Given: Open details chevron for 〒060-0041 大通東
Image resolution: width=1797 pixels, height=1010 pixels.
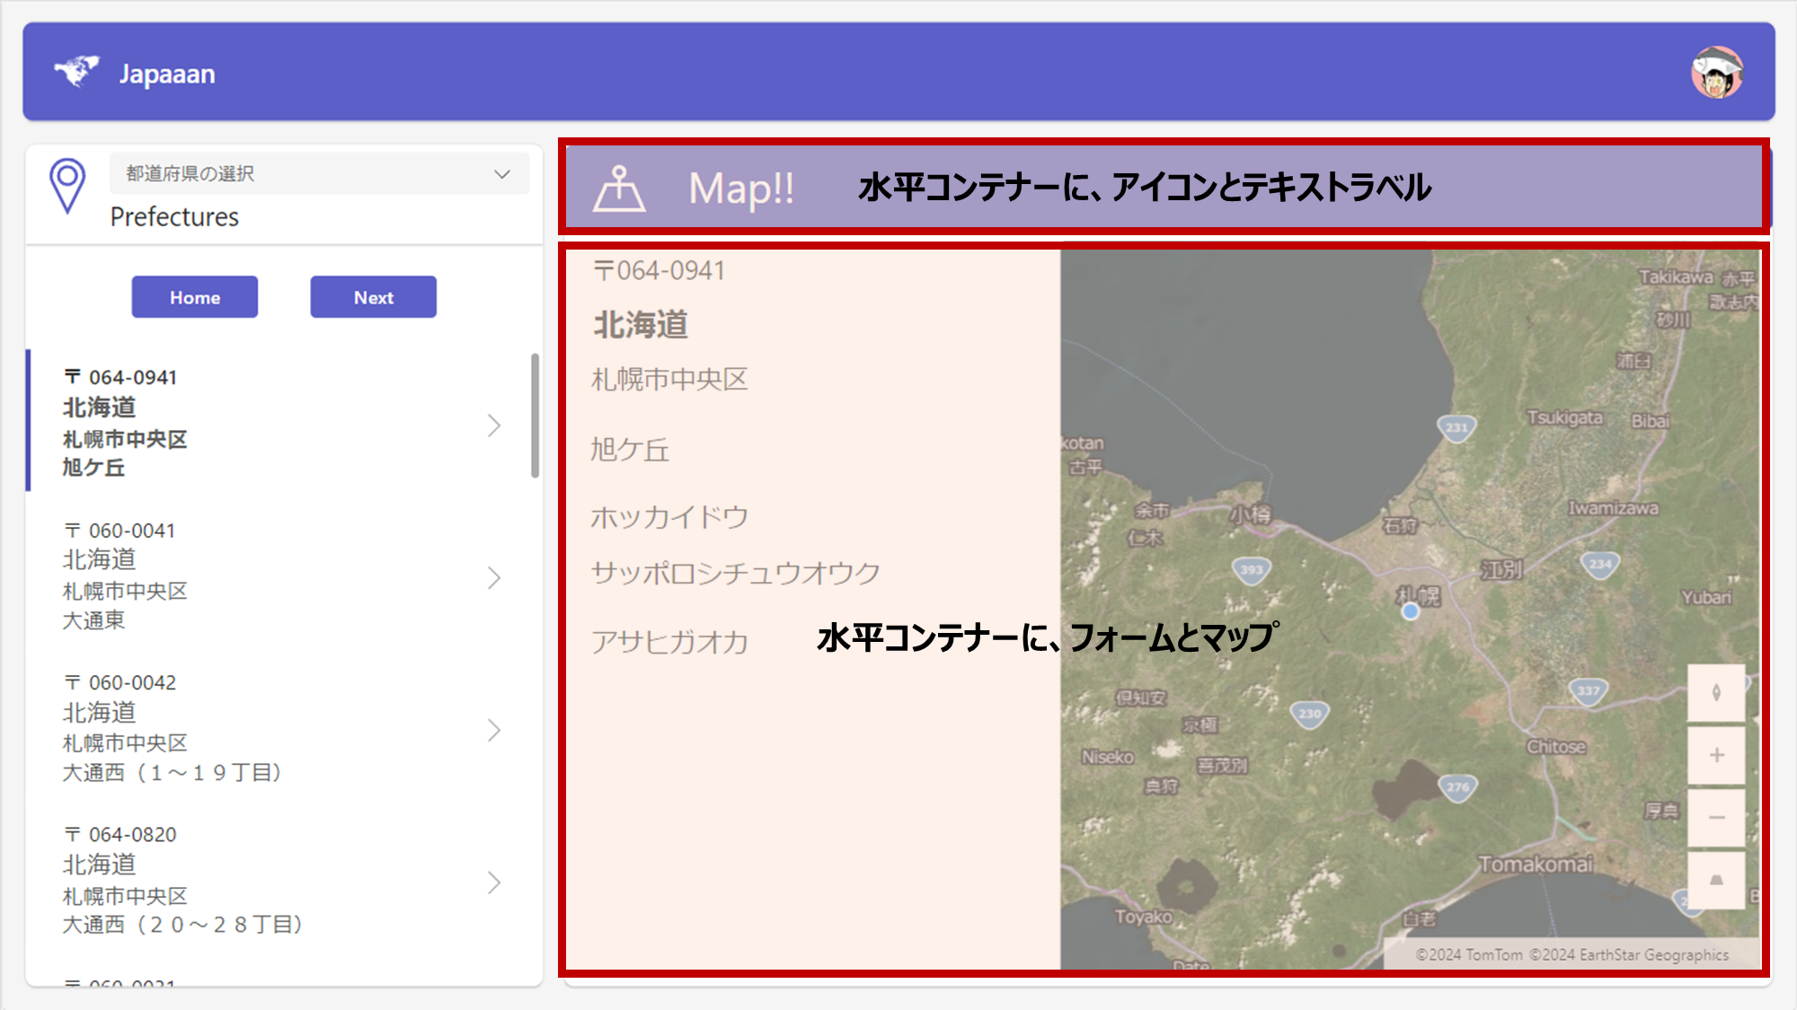Looking at the screenshot, I should (493, 577).
